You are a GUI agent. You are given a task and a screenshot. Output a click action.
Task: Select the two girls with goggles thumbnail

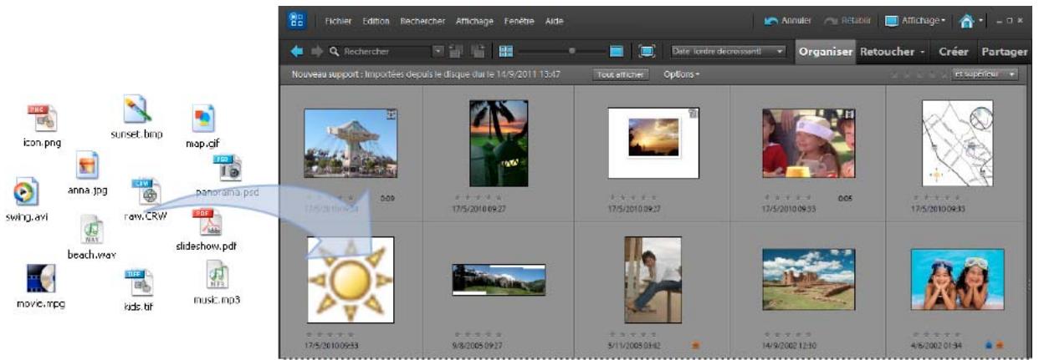click(957, 280)
